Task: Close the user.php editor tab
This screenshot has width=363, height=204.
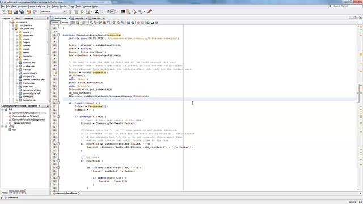Action: pyautogui.click(x=87, y=18)
